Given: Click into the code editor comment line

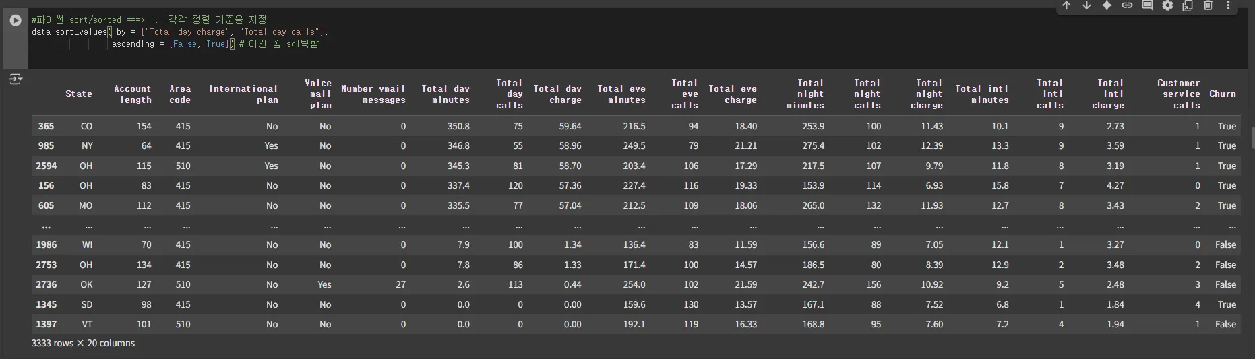Looking at the screenshot, I should 149,20.
